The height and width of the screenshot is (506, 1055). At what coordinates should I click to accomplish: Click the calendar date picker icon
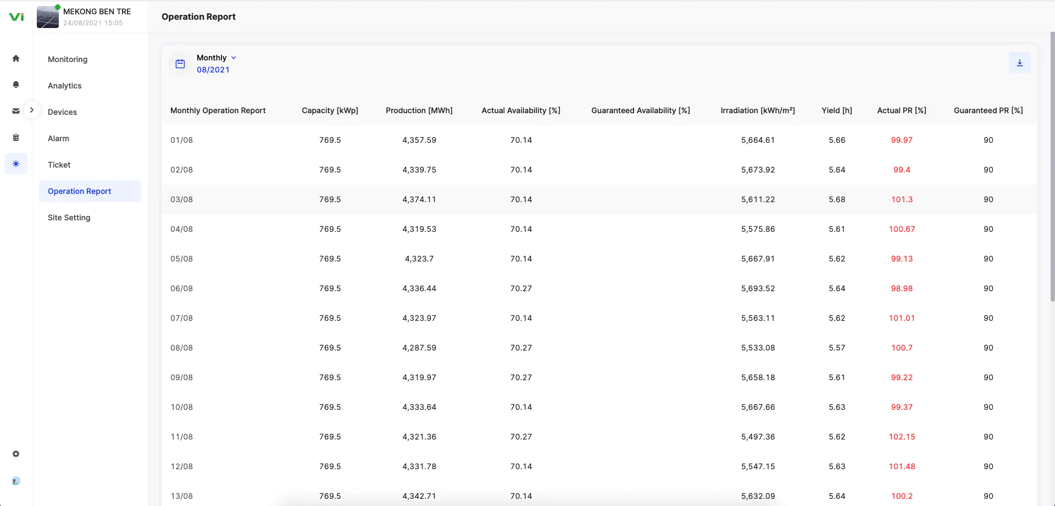[180, 64]
